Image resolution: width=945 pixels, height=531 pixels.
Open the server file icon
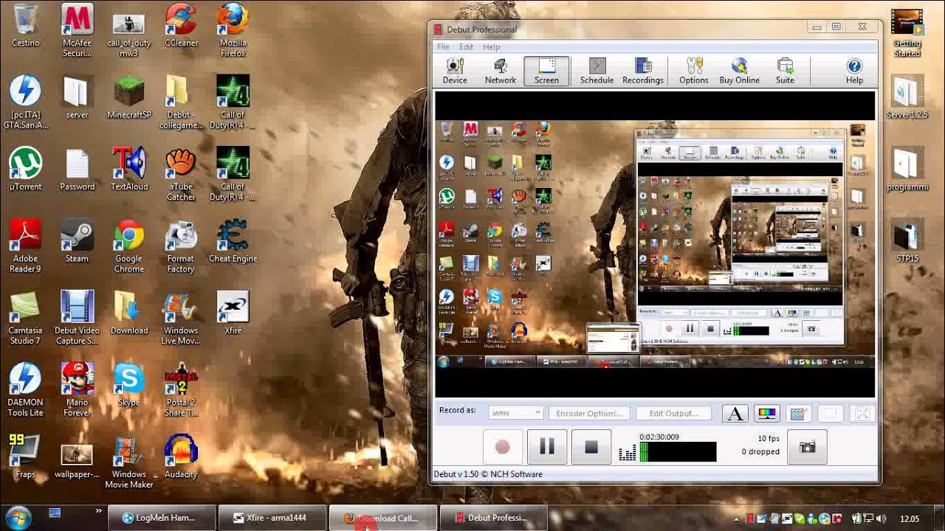(x=77, y=97)
